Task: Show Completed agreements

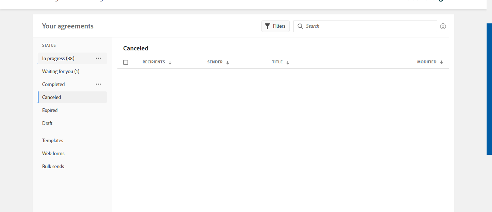Action: (x=53, y=84)
